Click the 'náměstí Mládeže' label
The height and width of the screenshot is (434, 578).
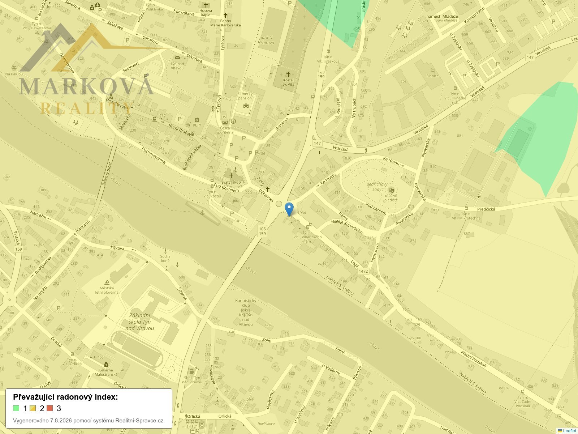click(442, 16)
